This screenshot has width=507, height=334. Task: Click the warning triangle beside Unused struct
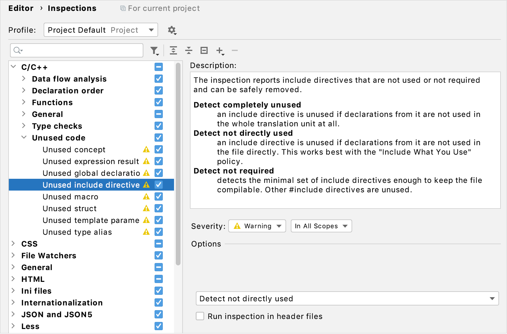(146, 208)
